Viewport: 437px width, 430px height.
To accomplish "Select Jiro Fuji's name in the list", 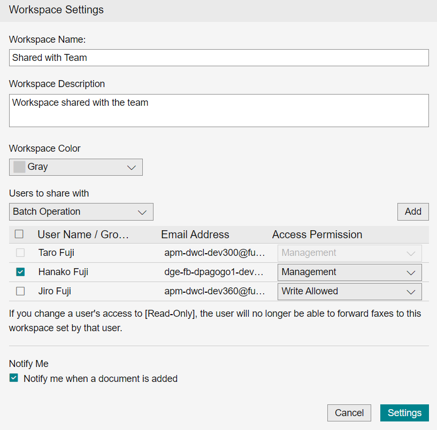I will point(55,292).
